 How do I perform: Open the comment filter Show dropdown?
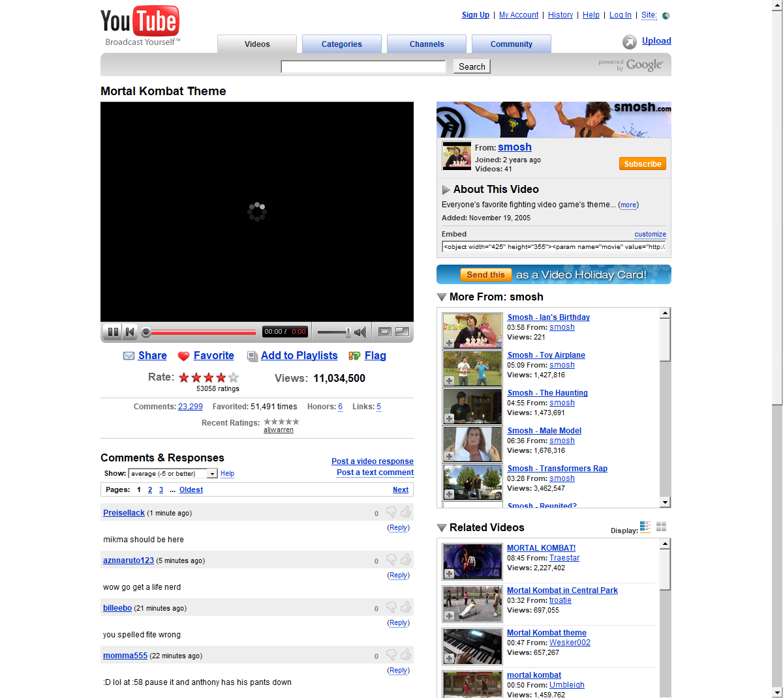tap(212, 474)
